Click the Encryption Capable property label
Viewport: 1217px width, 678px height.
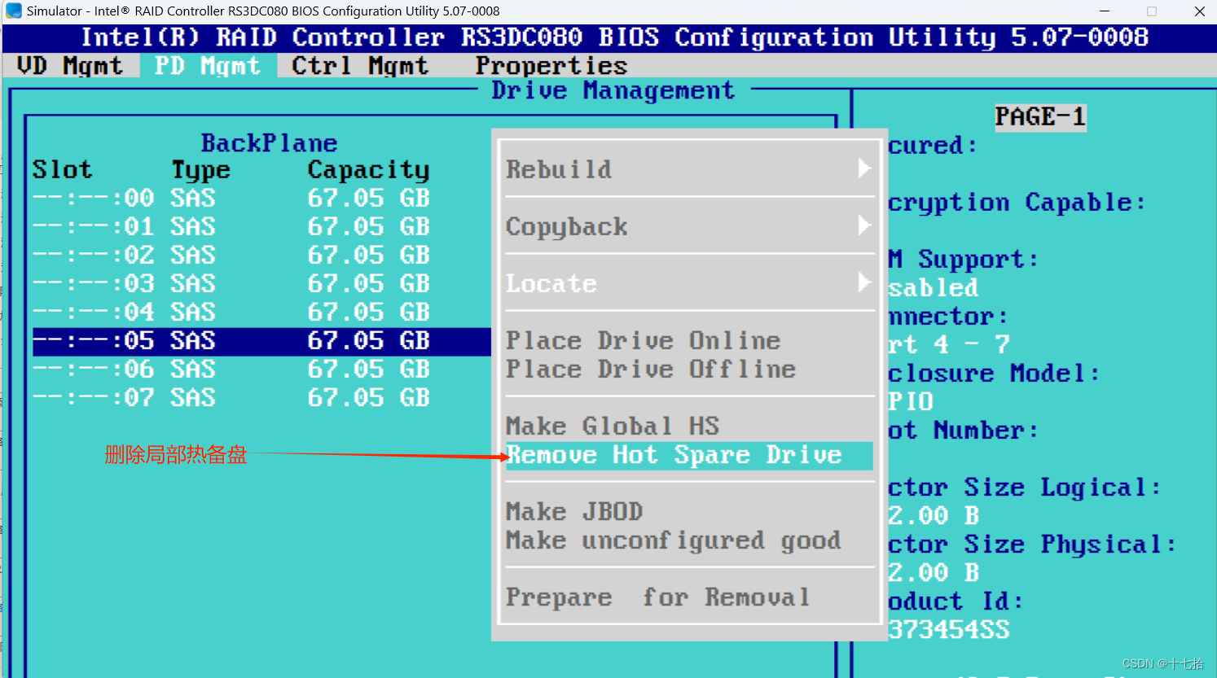(1017, 203)
